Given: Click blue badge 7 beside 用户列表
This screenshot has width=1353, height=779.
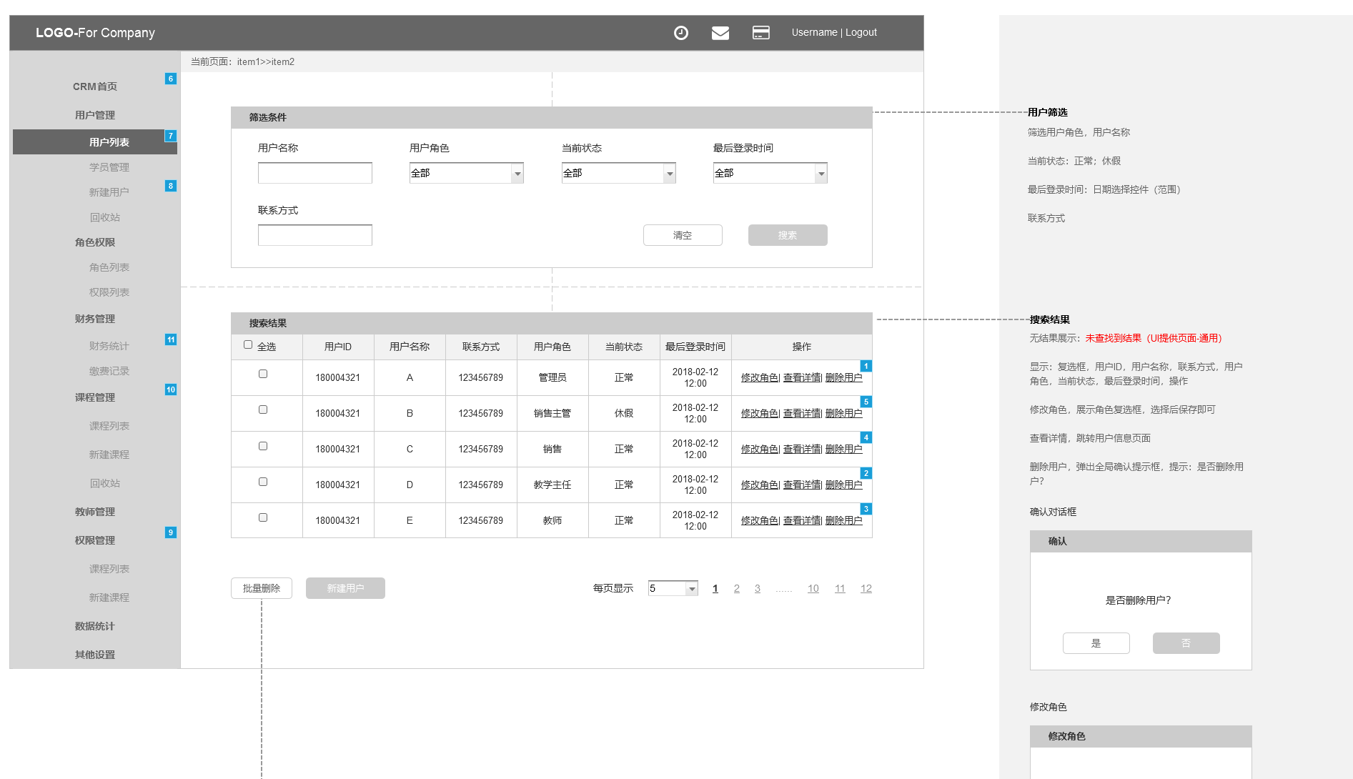Looking at the screenshot, I should click(x=170, y=136).
